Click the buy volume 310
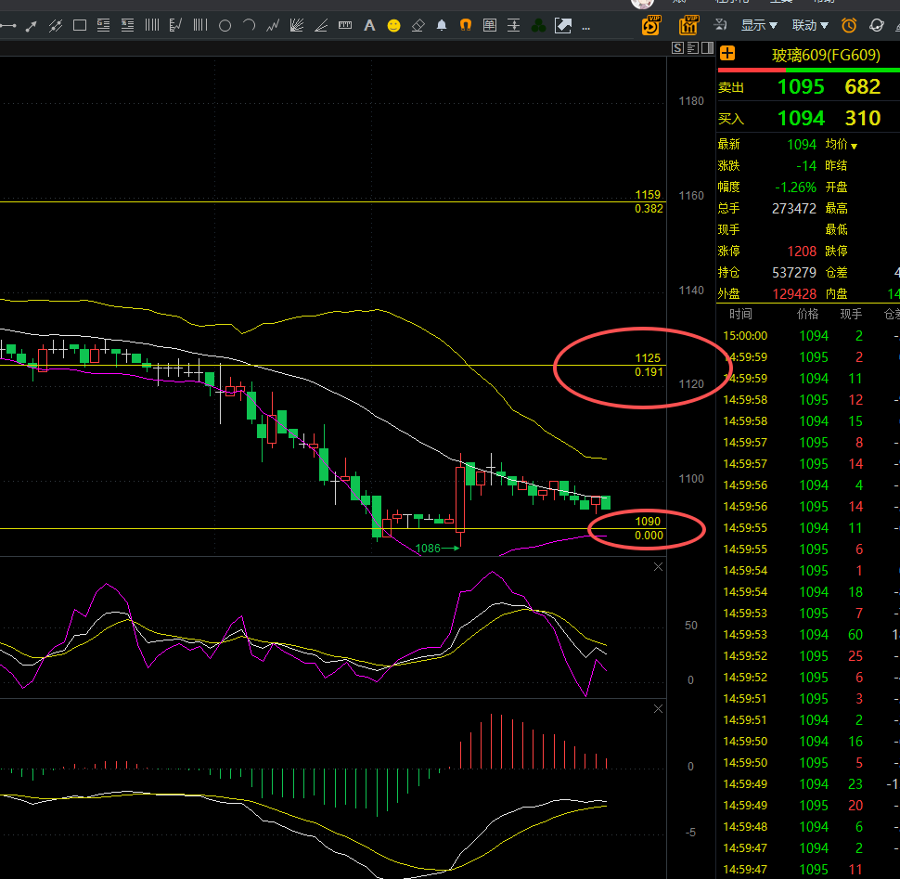This screenshot has width=900, height=879. (x=862, y=118)
